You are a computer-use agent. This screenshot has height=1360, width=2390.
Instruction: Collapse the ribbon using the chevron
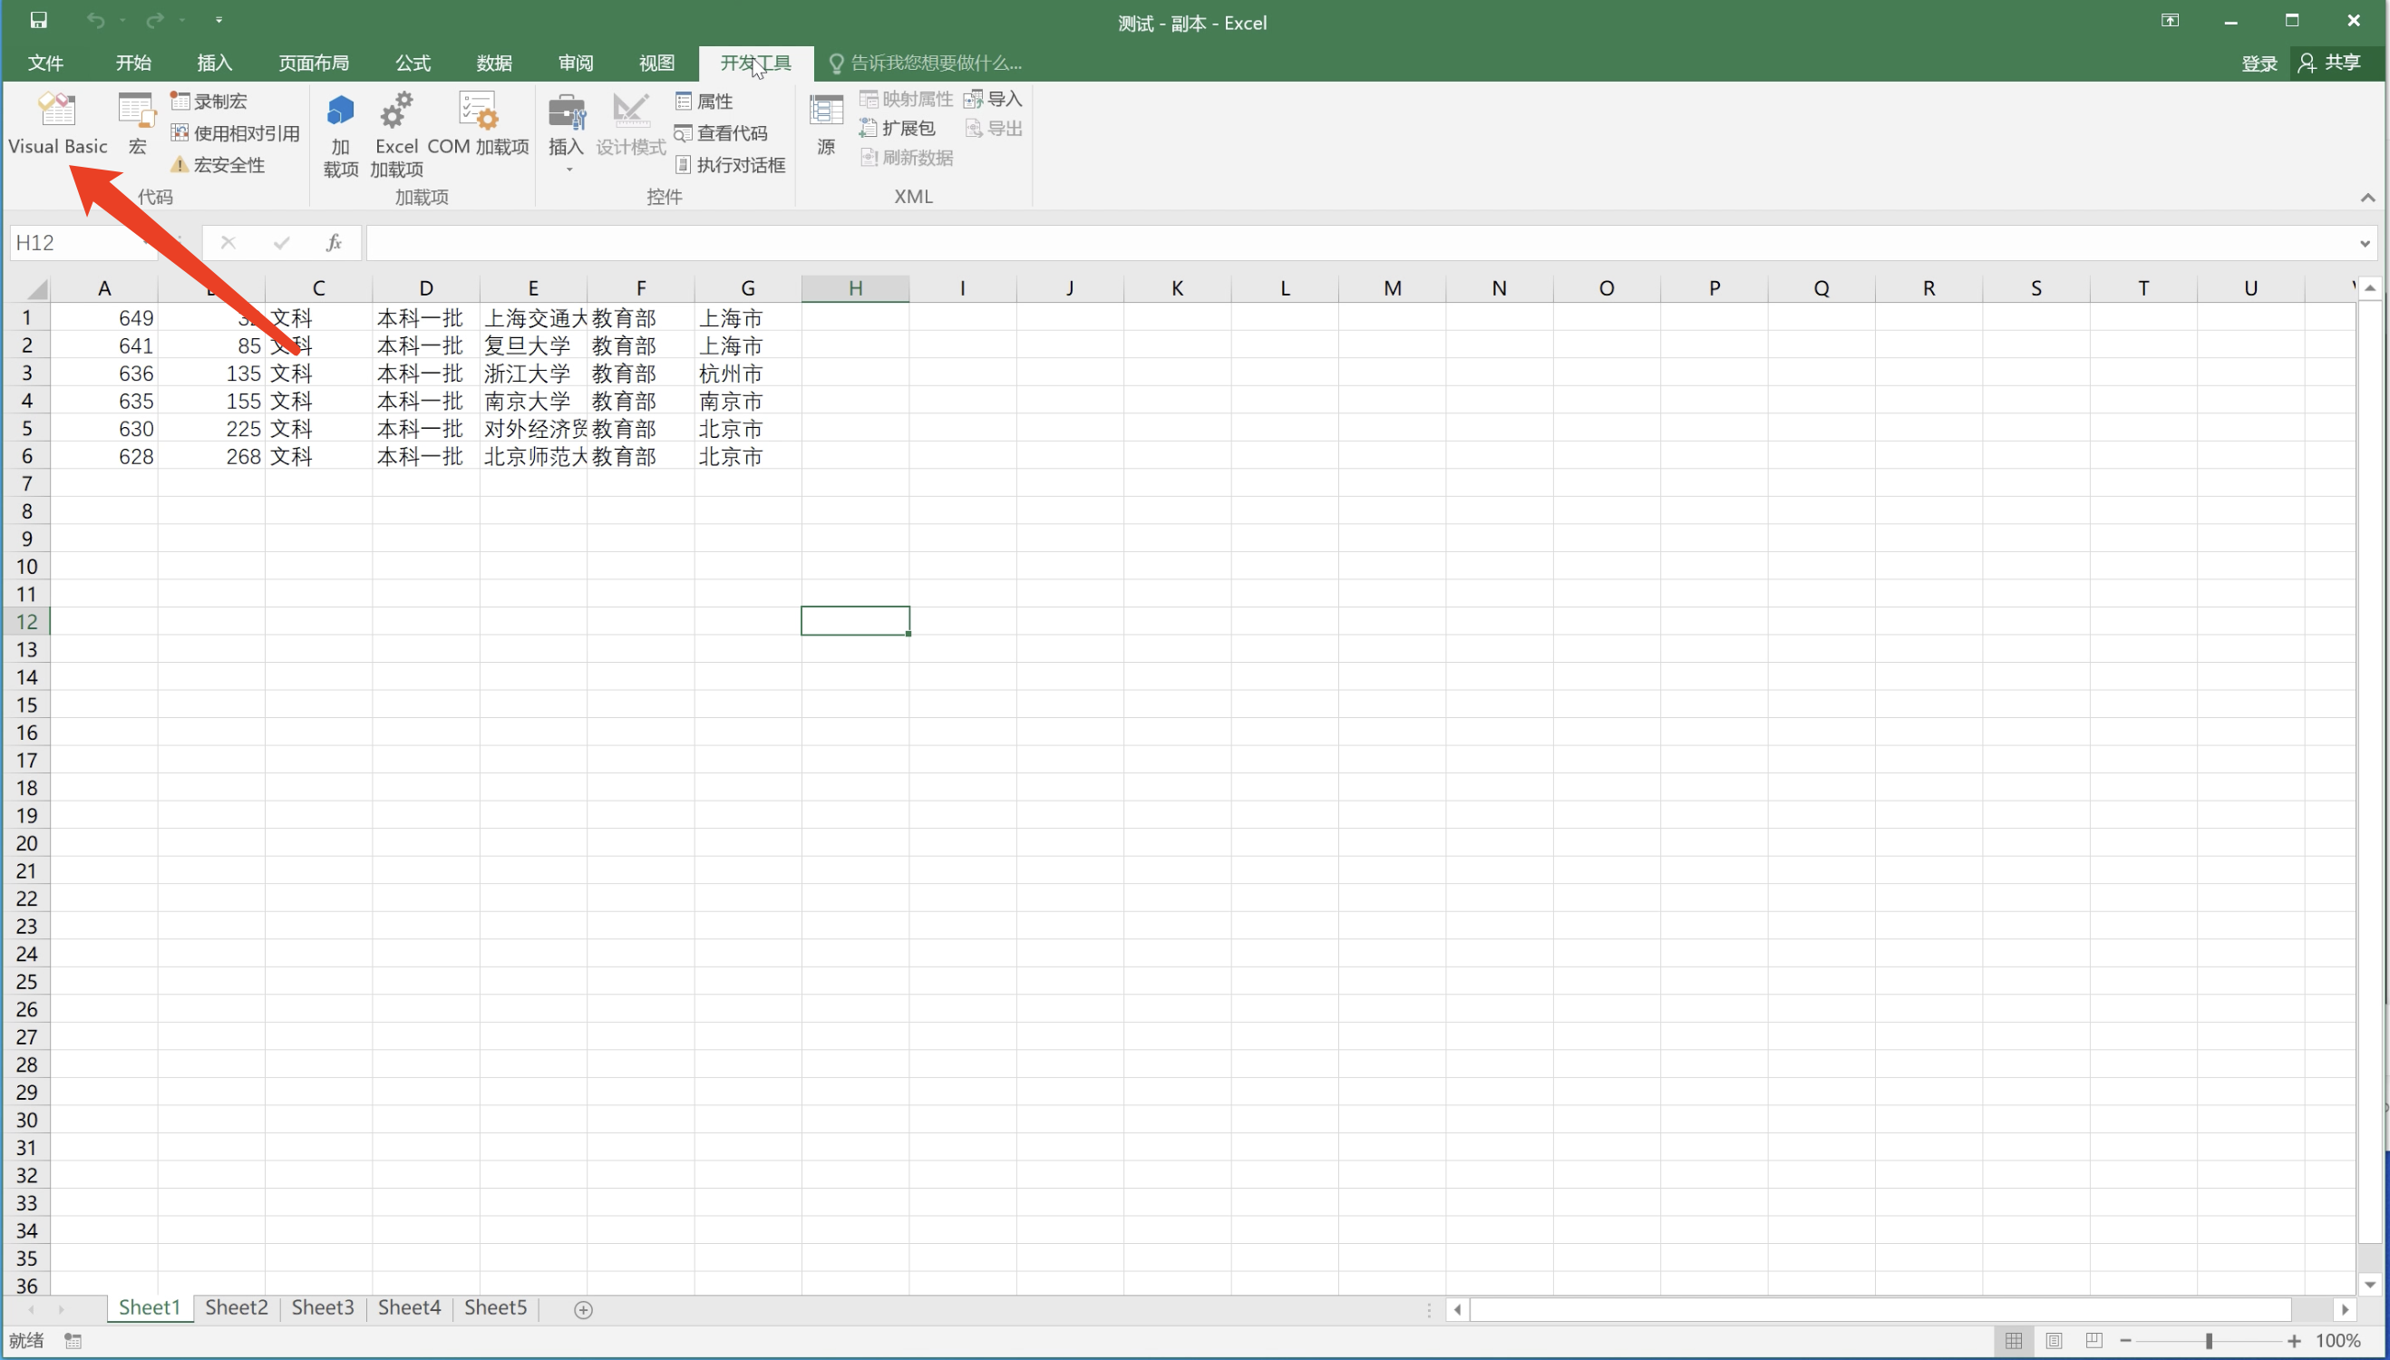pos(2366,197)
